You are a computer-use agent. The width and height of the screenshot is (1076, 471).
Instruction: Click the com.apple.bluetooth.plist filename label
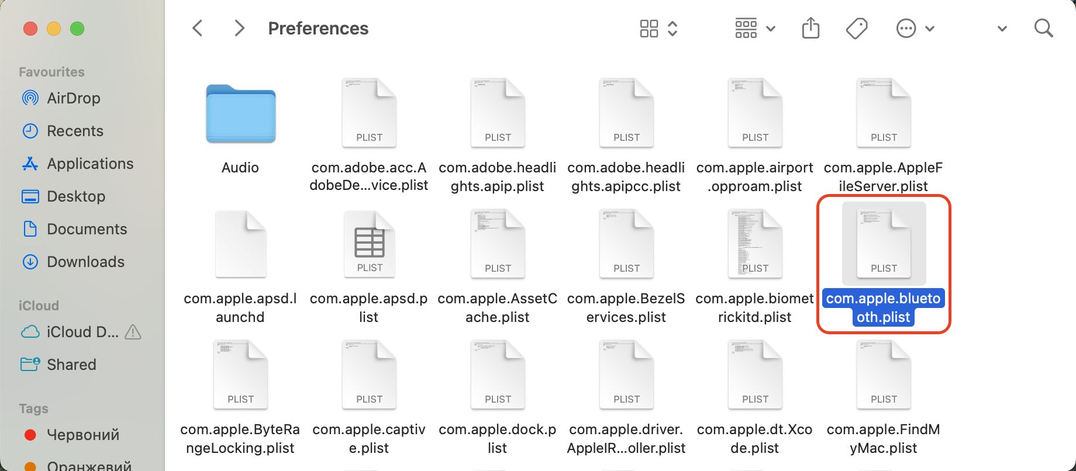click(x=884, y=307)
